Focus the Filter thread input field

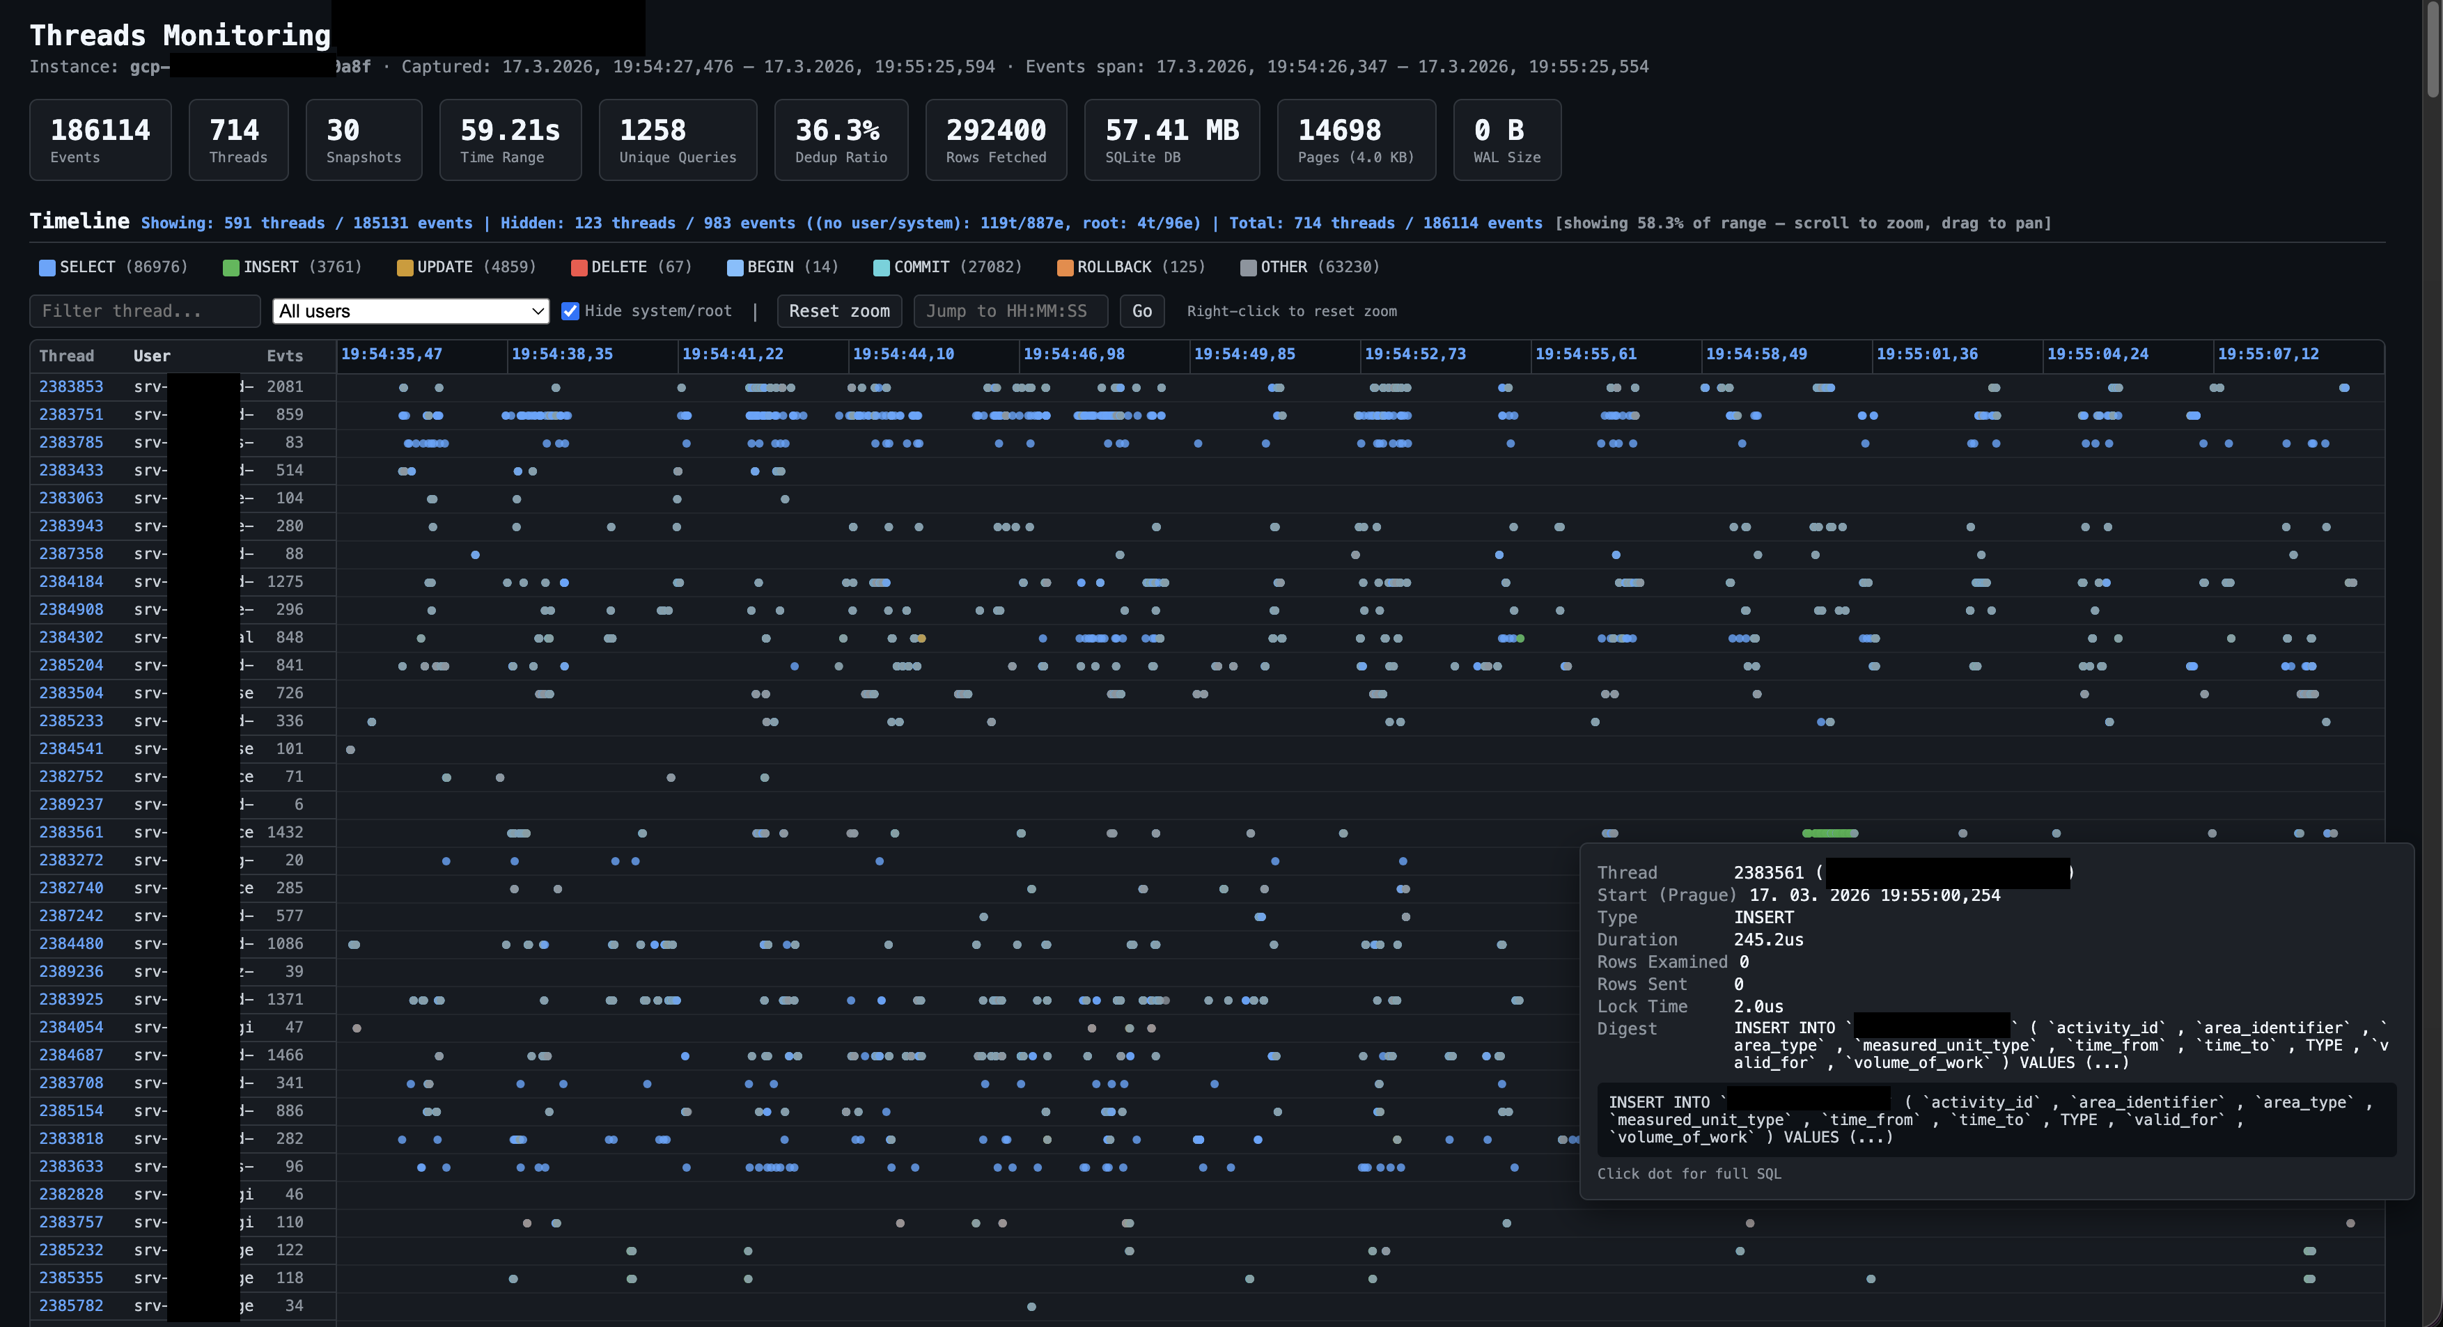145,311
